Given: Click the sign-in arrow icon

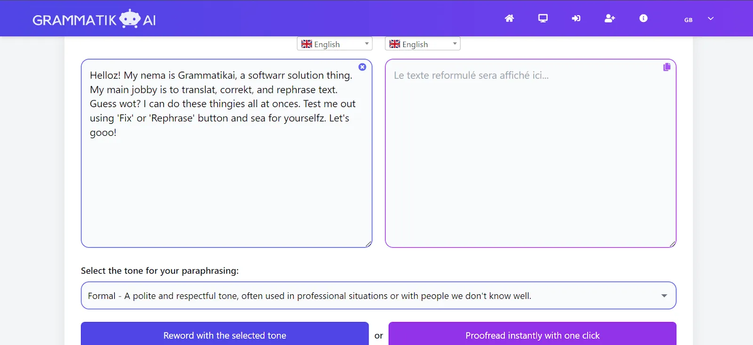Looking at the screenshot, I should [576, 18].
